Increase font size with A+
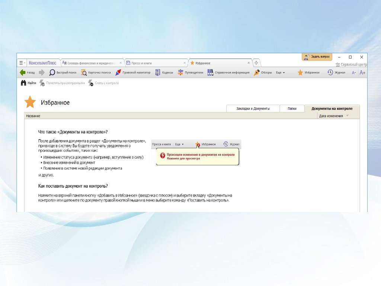The width and height of the screenshot is (381, 286). point(362,73)
